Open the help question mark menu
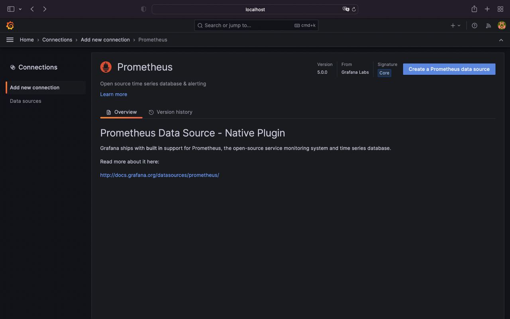Screen dimensions: 510x319 475,25
